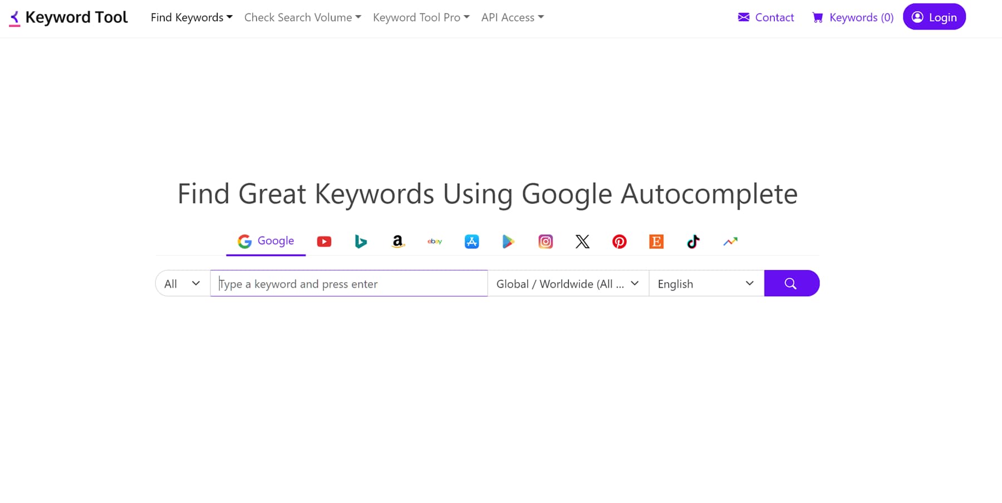1002x503 pixels.
Task: Open eBay keyword search
Action: [x=435, y=241]
